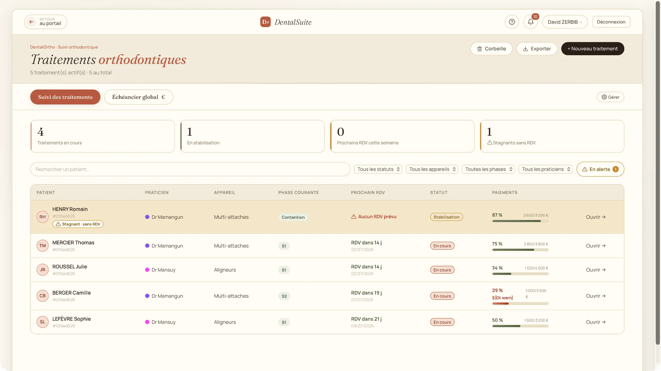This screenshot has width=661, height=371.
Task: Click the Gérer settings button
Action: [610, 97]
